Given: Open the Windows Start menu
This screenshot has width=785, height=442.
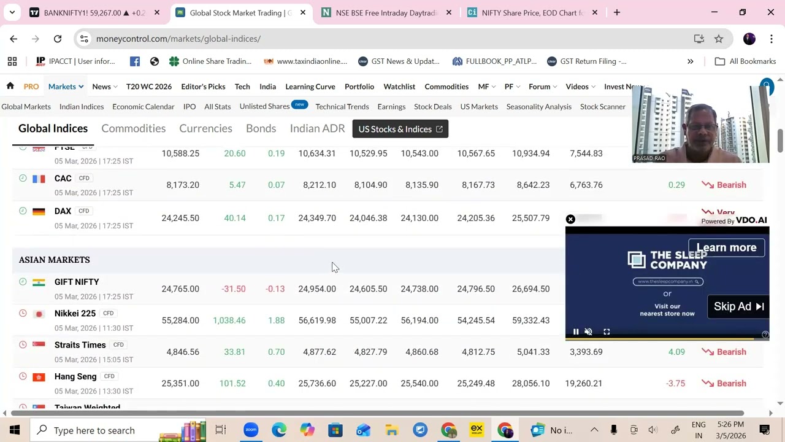Looking at the screenshot, I should (x=15, y=430).
